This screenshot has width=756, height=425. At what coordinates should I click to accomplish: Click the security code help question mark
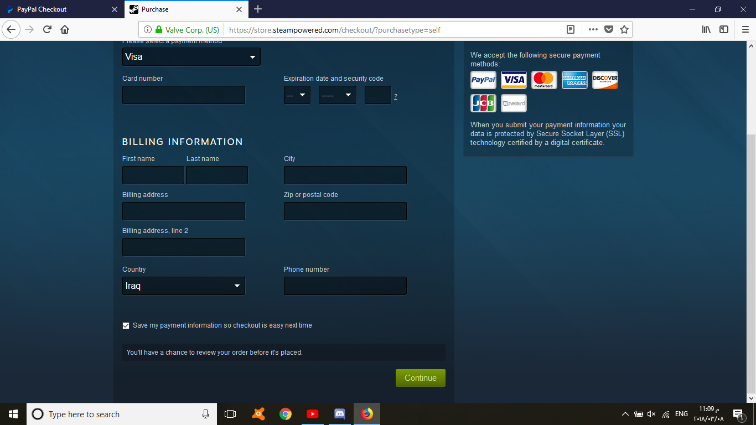coord(396,97)
